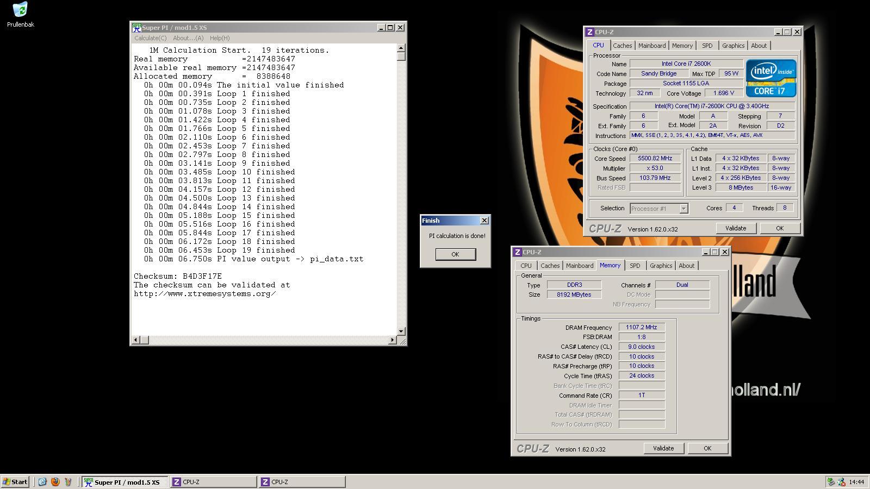Click Memory tab in lower CPU-Z window
870x489 pixels.
point(610,265)
